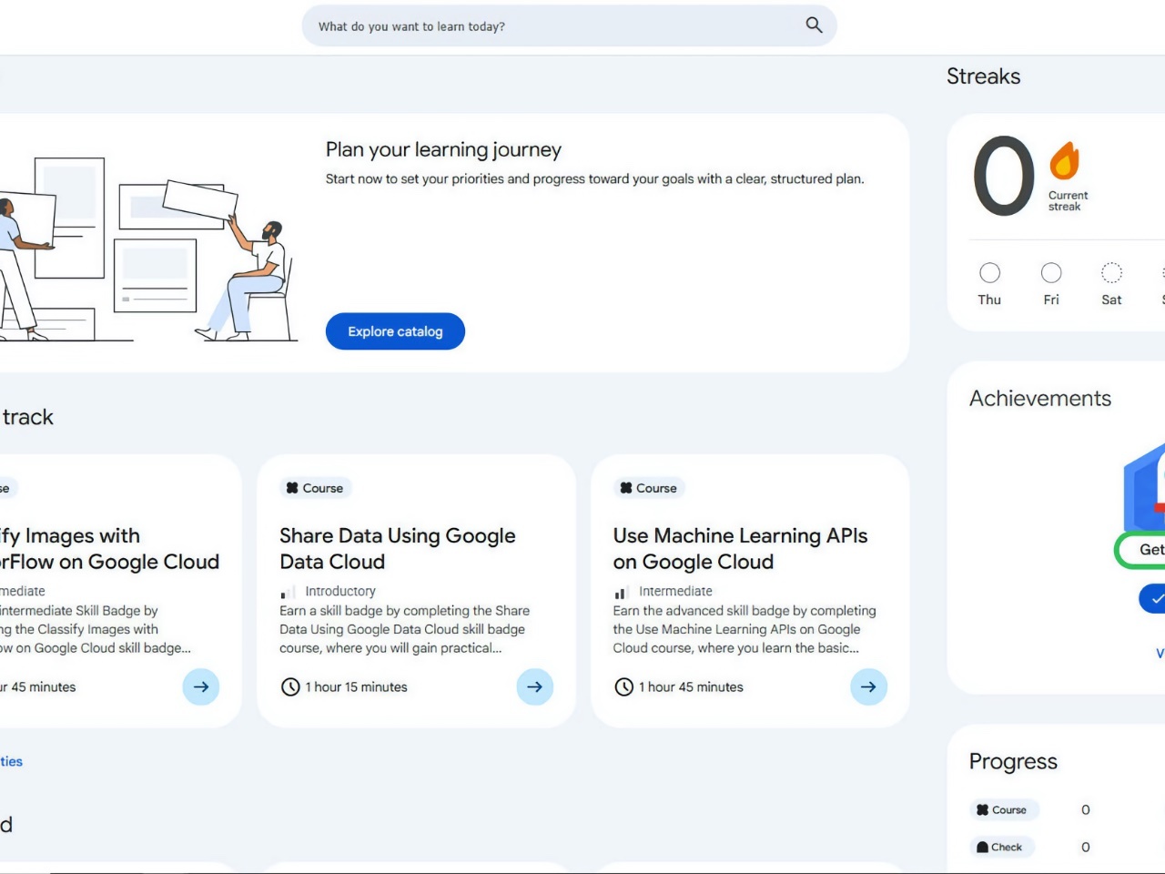The image size is (1165, 874).
Task: Open the Share Data Using Google Data Cloud course arrow
Action: pyautogui.click(x=535, y=687)
